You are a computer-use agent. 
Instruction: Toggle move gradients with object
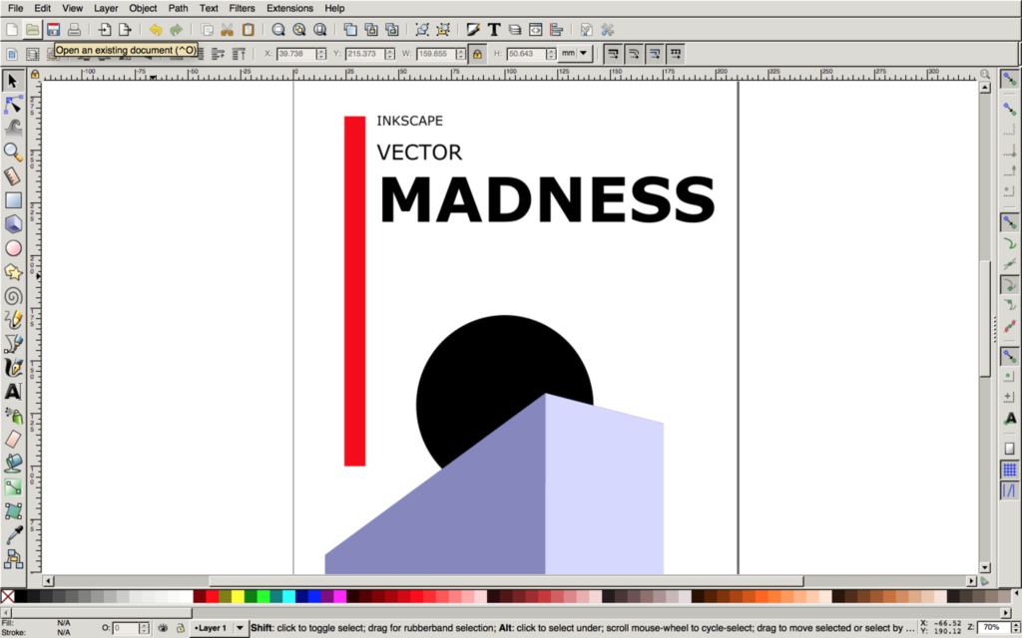point(655,54)
